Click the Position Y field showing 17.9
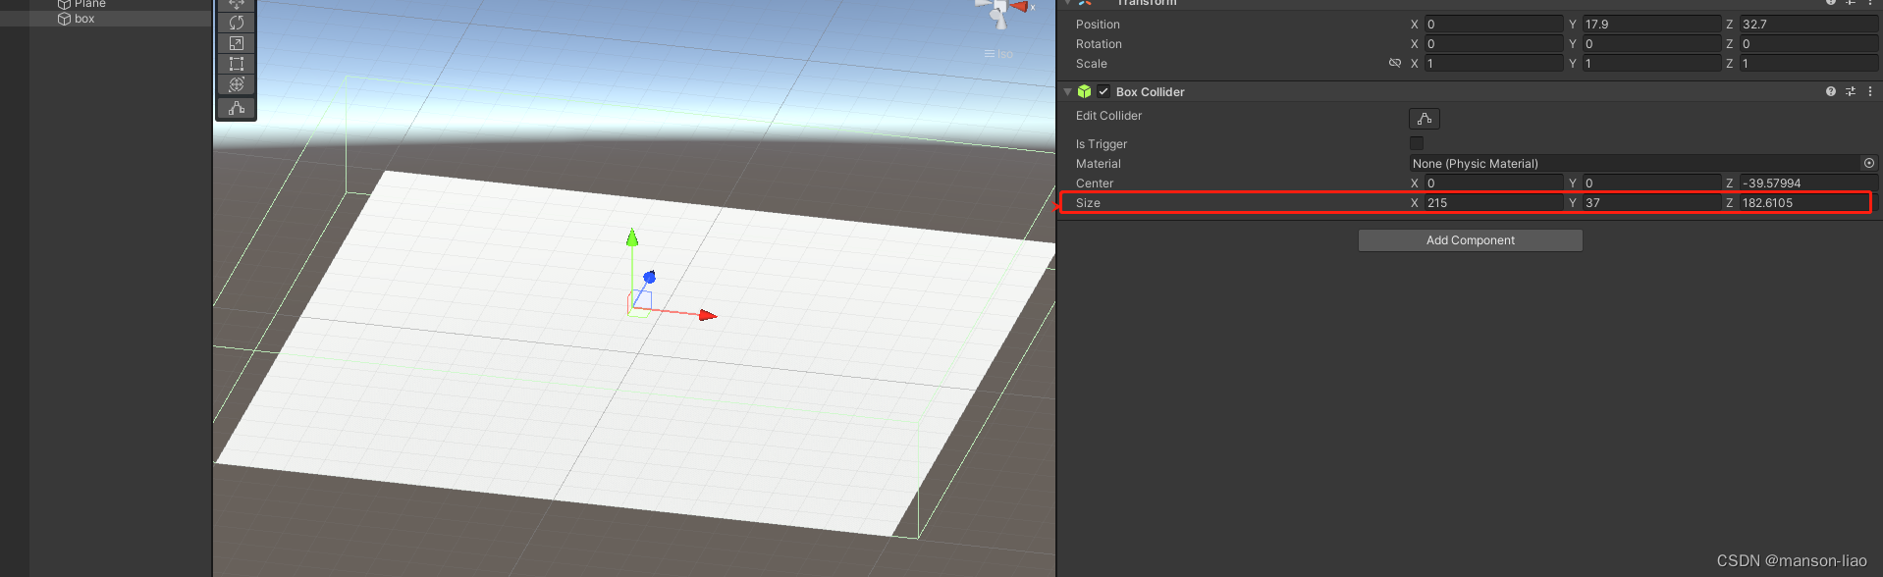 tap(1651, 24)
